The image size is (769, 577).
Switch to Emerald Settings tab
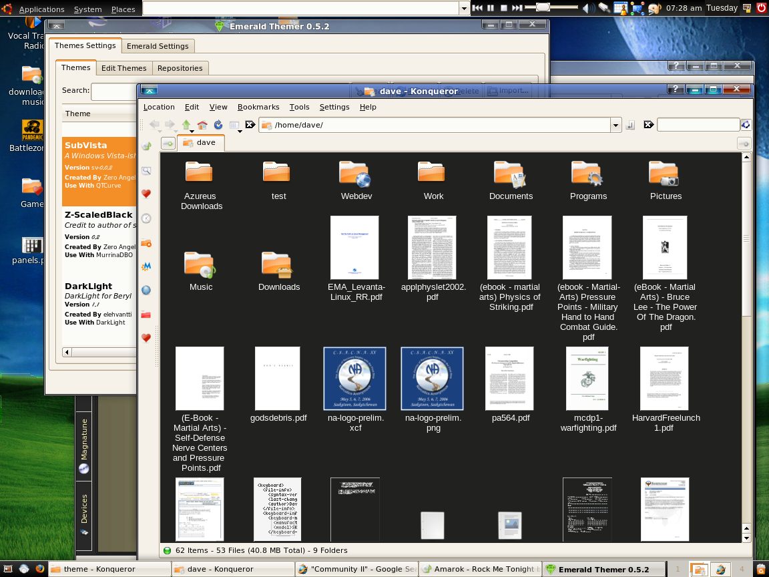158,46
